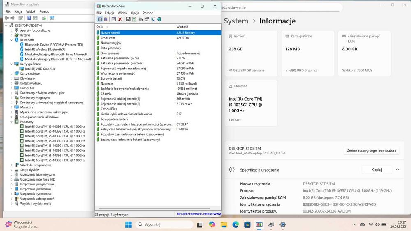Click Settings search field Znajdź ustawienie
Image resolution: width=411 pixels, height=231 pixels.
(282, 7)
